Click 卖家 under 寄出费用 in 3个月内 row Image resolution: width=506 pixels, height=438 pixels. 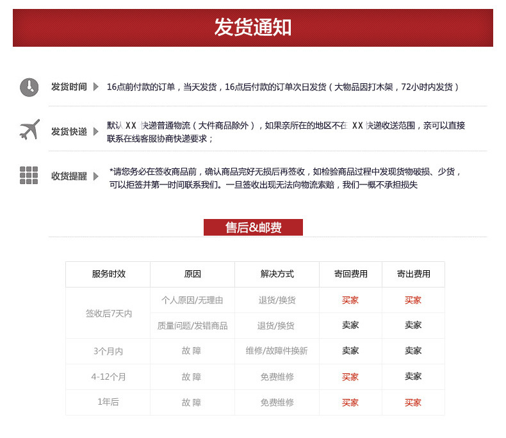click(x=413, y=351)
